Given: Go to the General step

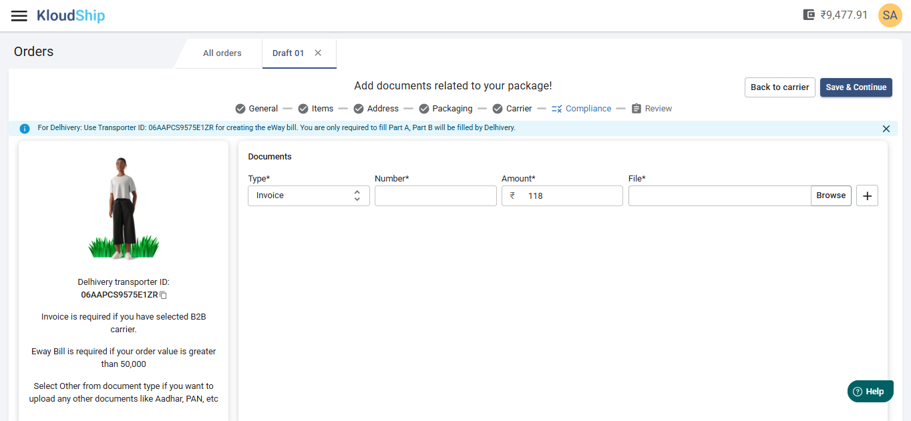Looking at the screenshot, I should click(256, 109).
